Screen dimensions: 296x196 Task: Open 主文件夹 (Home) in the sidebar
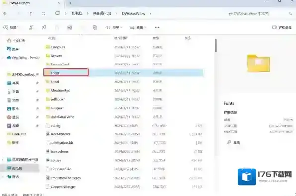click(16, 40)
